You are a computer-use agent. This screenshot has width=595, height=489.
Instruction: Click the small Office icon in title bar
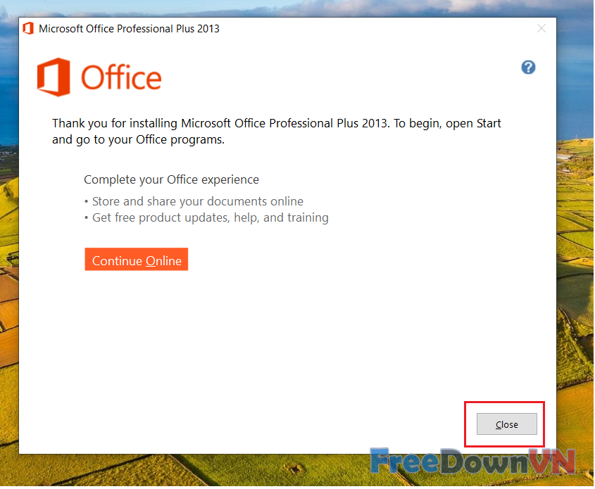point(28,29)
